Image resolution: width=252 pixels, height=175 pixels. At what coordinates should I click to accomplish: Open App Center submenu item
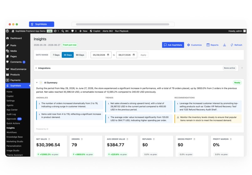pyautogui.click(x=12, y=110)
